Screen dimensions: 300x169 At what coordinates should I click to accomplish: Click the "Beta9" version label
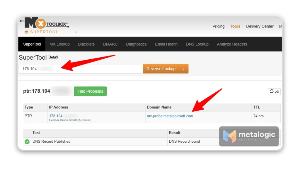[53, 57]
